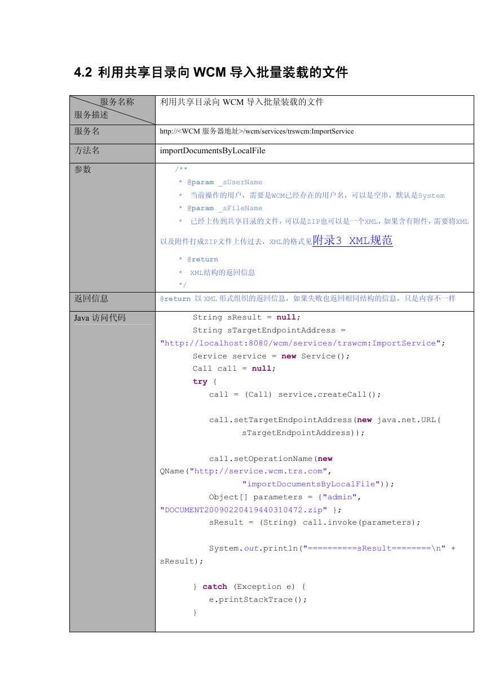Screen dimensions: 490x692
Task: Click the try { line
Action: [x=205, y=382]
